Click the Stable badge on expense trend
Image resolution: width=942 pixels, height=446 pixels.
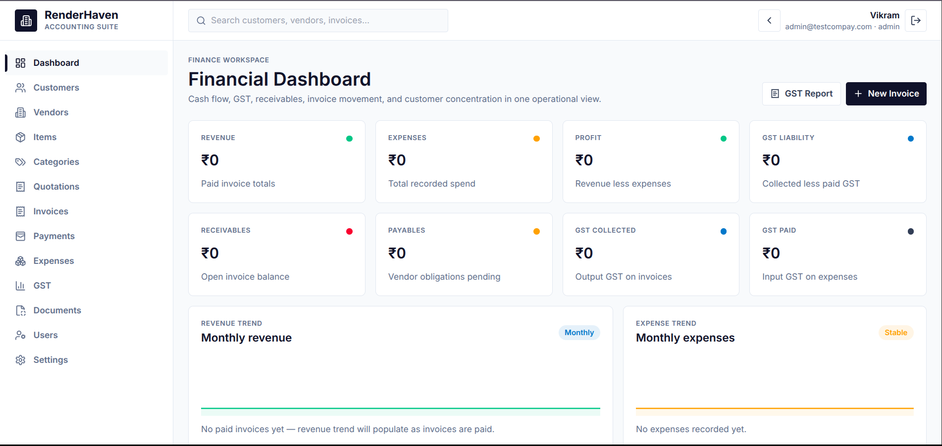(x=896, y=333)
